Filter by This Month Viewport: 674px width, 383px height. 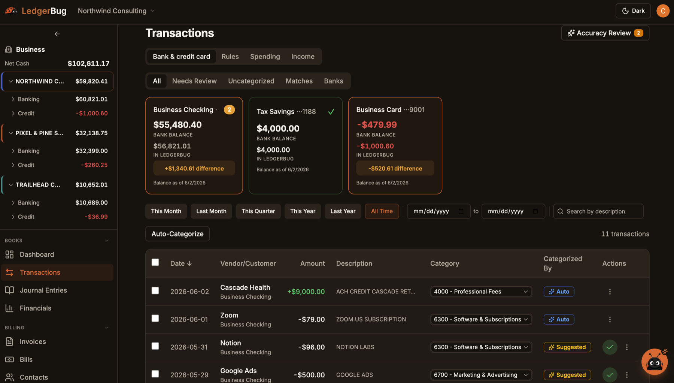pyautogui.click(x=166, y=211)
